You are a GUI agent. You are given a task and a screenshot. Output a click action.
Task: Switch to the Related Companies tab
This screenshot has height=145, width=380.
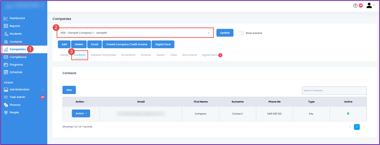(103, 55)
